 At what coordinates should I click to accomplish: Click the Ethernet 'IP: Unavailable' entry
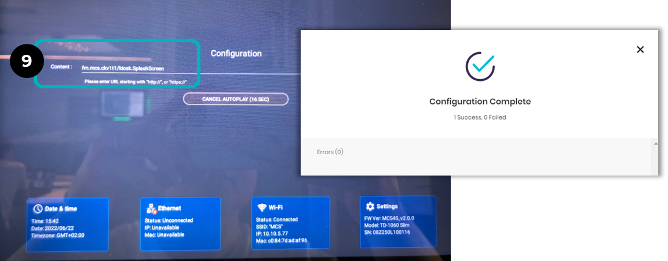point(162,228)
